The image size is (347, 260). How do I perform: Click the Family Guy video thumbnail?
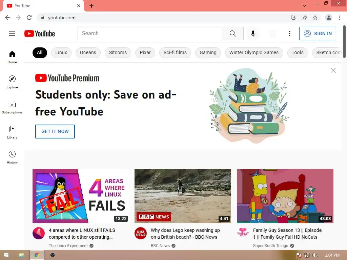(285, 196)
